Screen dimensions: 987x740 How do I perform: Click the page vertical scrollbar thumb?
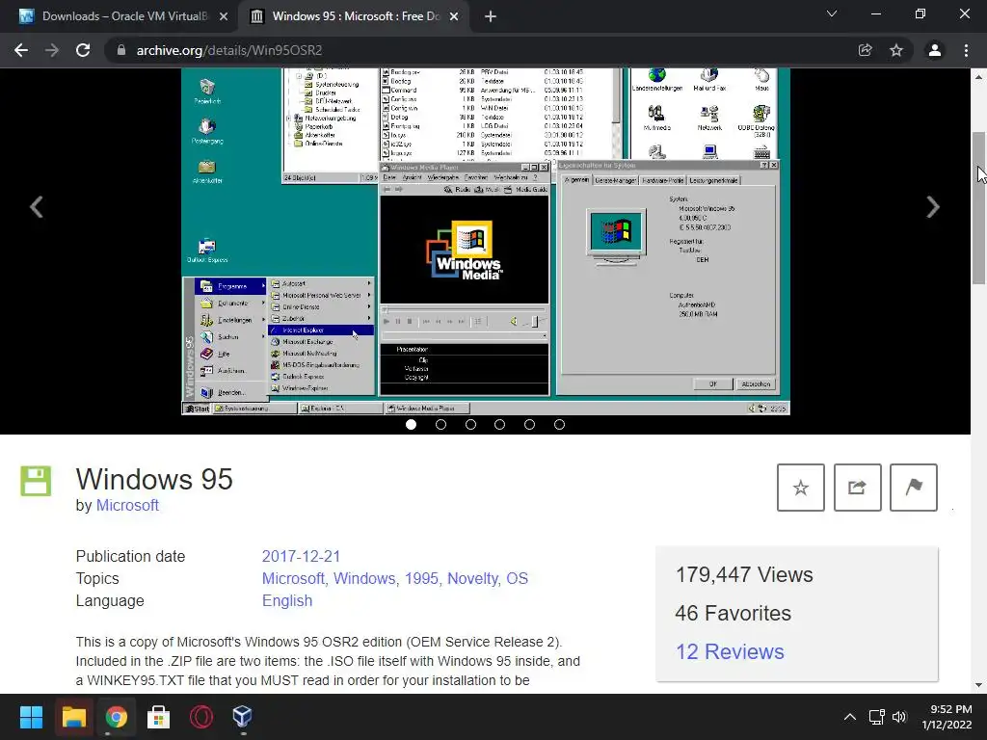click(979, 208)
